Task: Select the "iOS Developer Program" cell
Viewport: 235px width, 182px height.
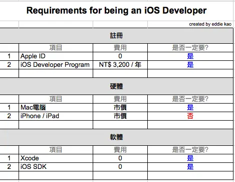Action: pos(56,65)
